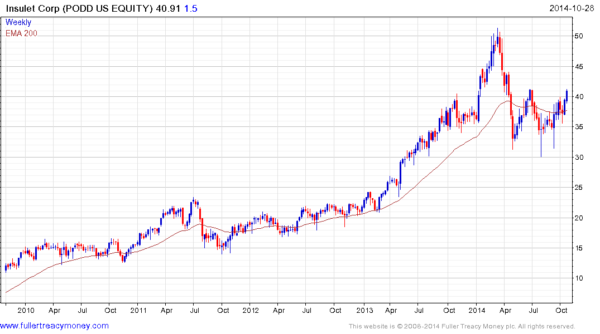Click the 40 price axis label
This screenshot has width=600, height=334.
pos(579,96)
